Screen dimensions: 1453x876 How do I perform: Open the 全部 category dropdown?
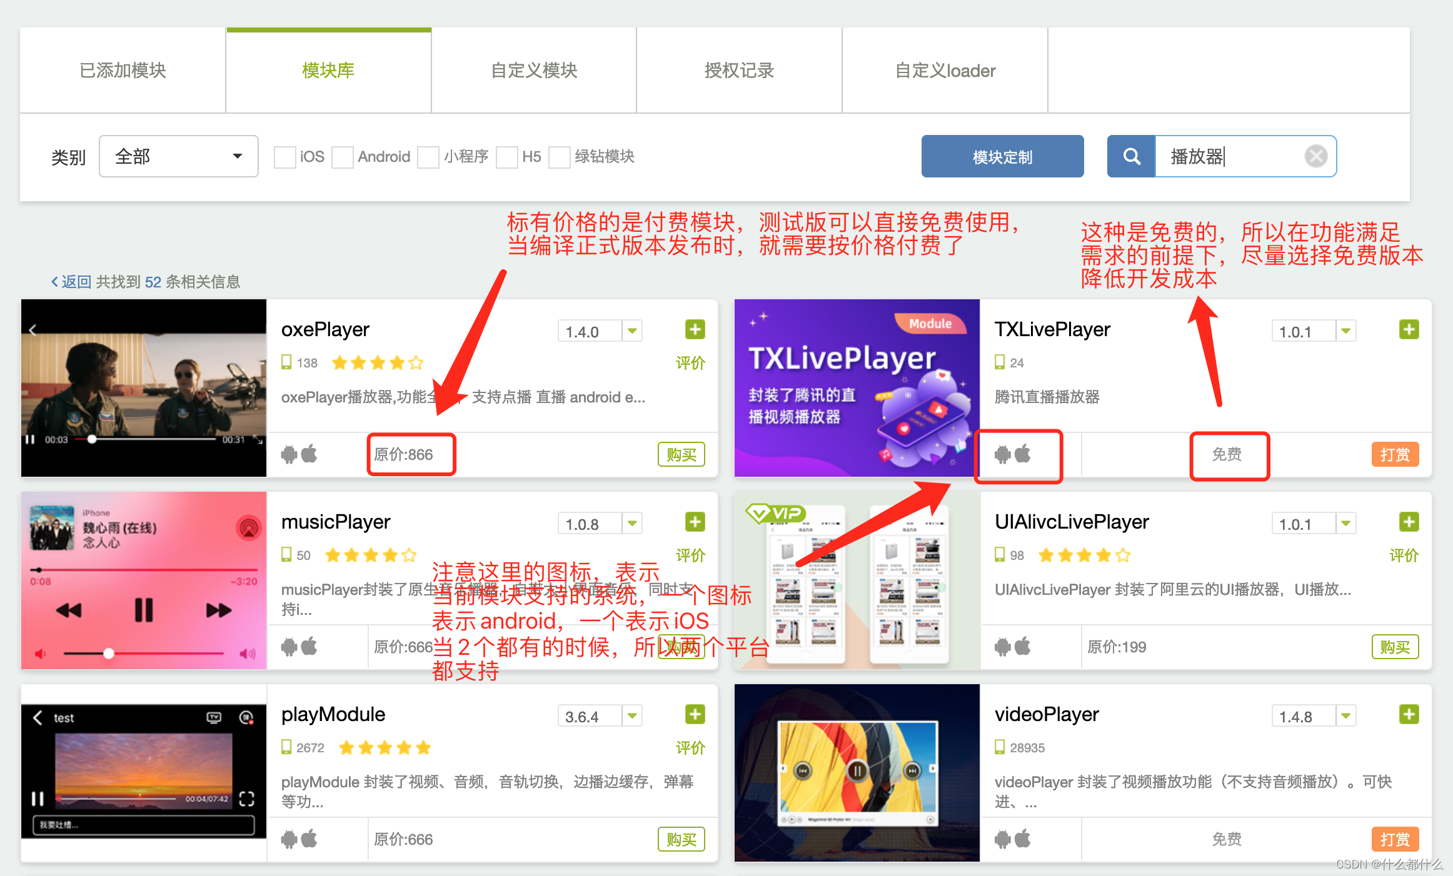178,156
